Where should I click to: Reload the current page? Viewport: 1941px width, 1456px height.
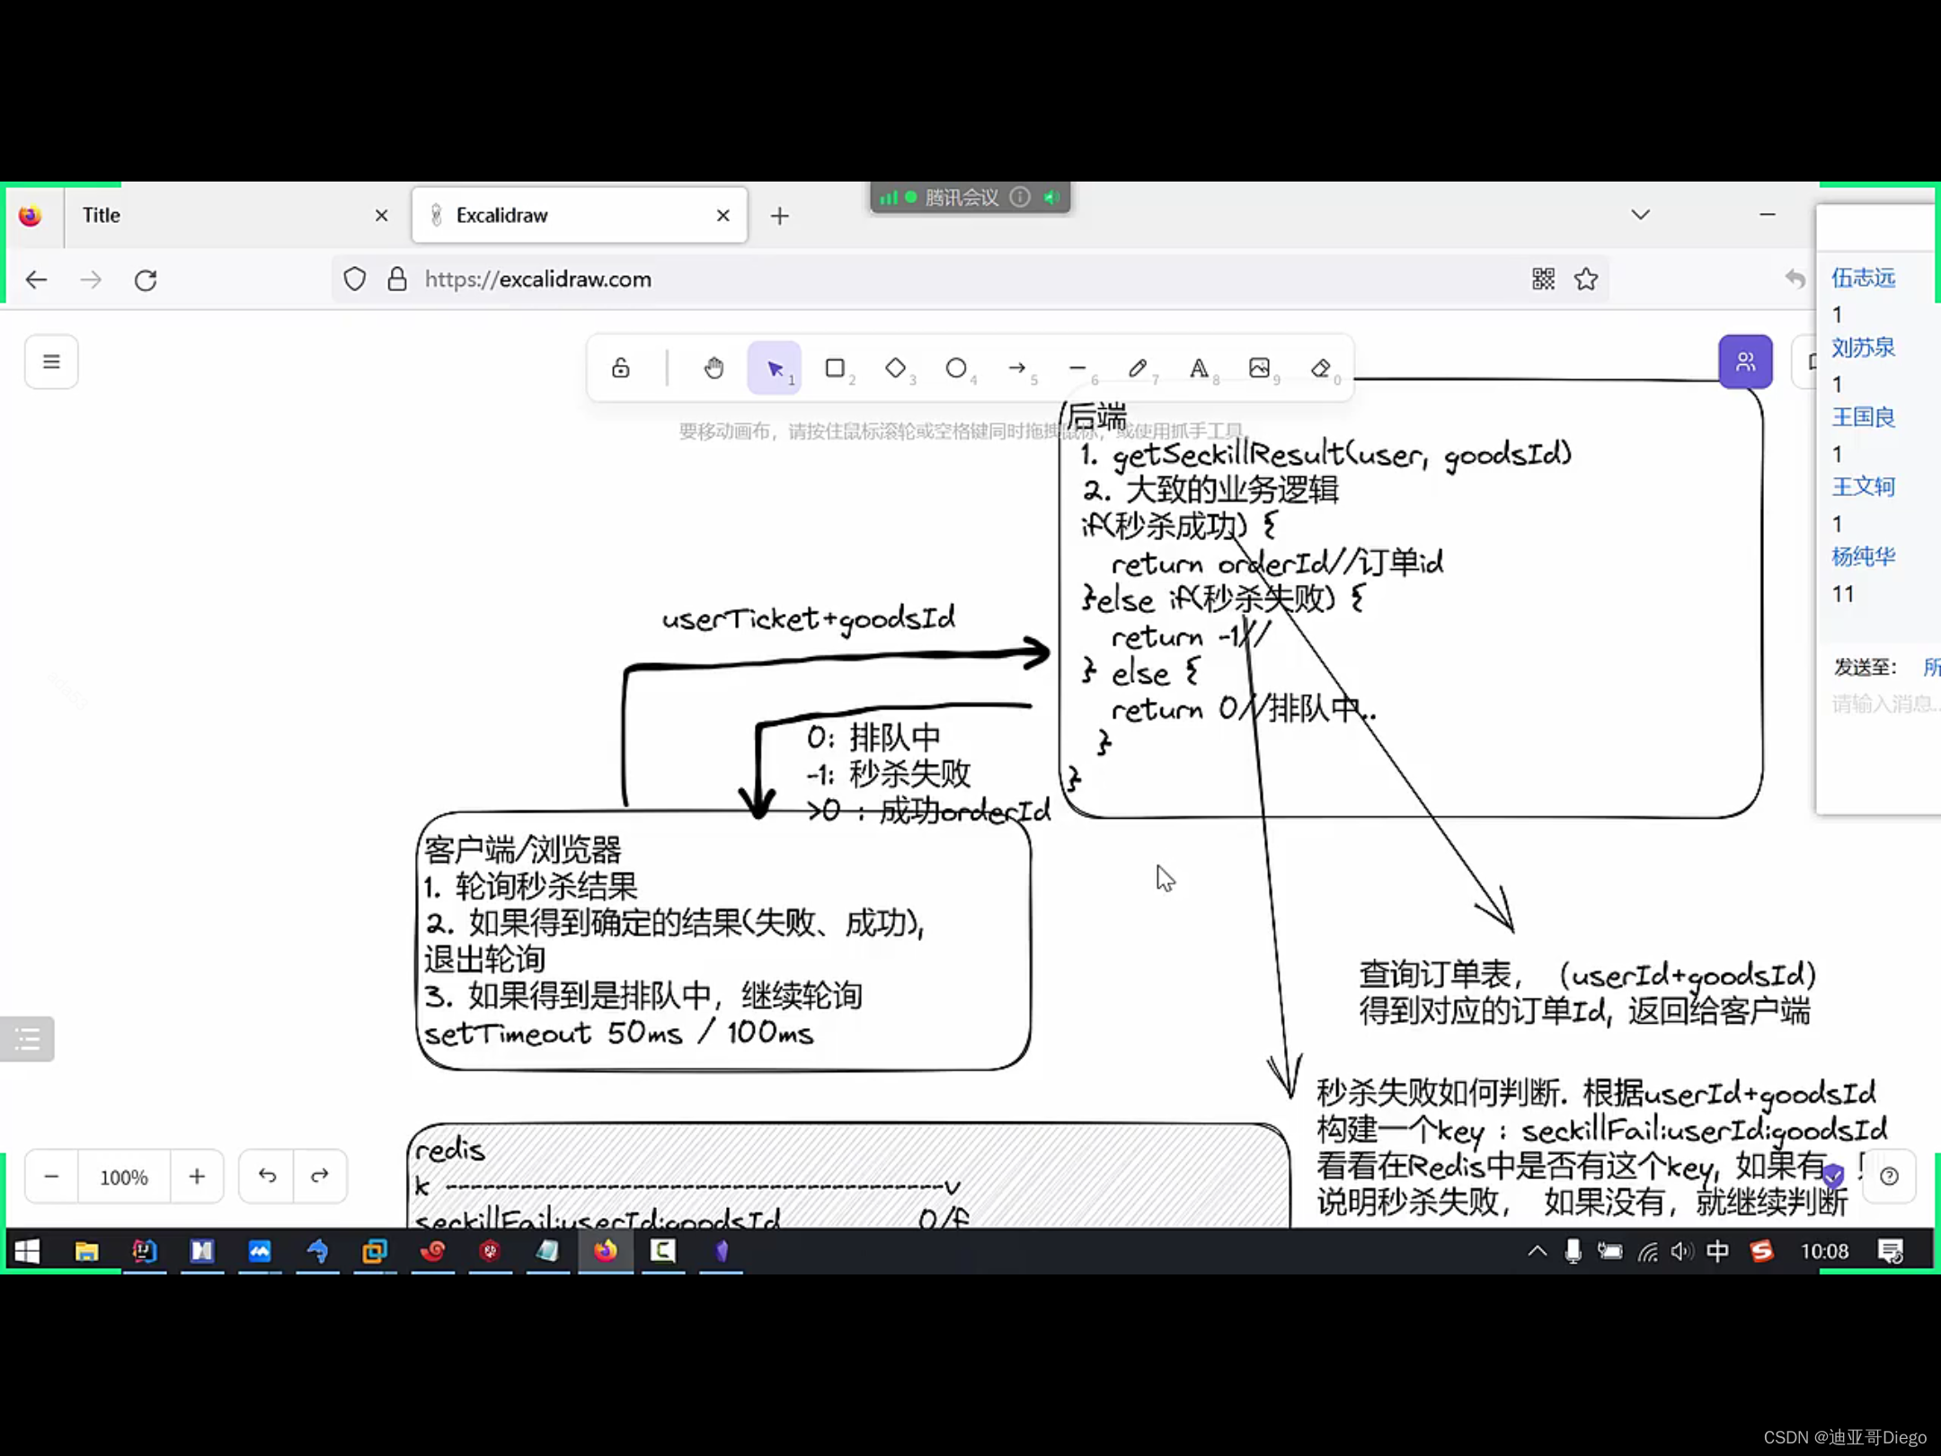(x=146, y=280)
